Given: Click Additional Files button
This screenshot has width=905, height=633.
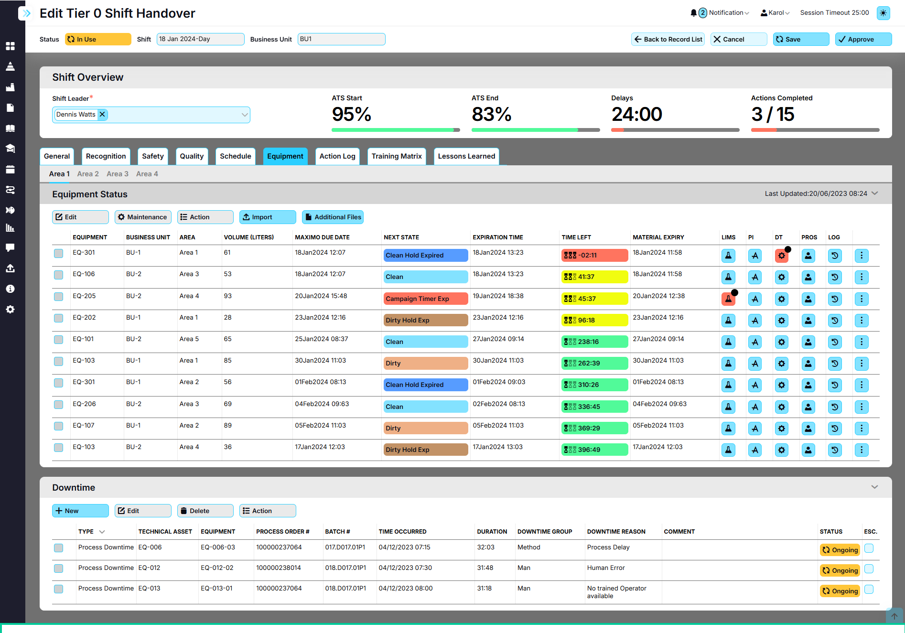Looking at the screenshot, I should [333, 217].
